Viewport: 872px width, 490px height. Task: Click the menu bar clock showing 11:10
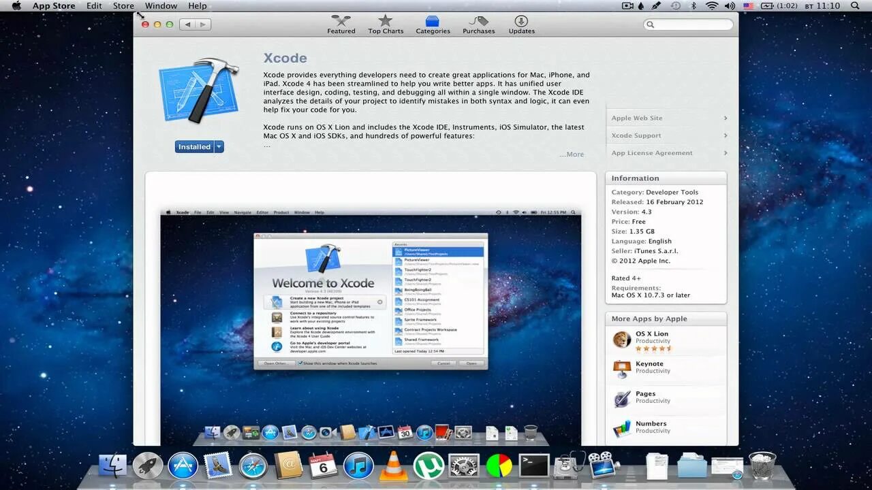click(x=828, y=5)
